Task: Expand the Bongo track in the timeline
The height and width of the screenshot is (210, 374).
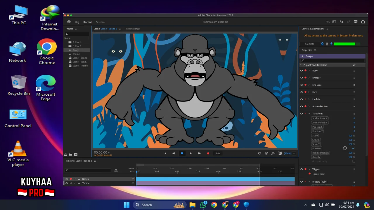Action: click(75, 179)
